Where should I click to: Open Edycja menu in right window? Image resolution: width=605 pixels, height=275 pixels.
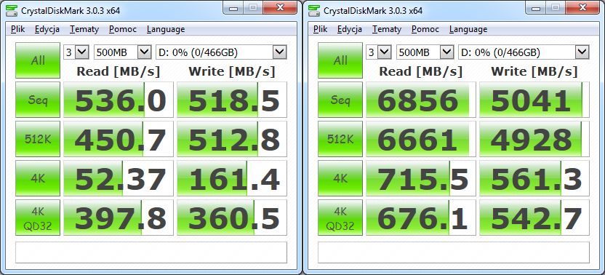(x=350, y=29)
